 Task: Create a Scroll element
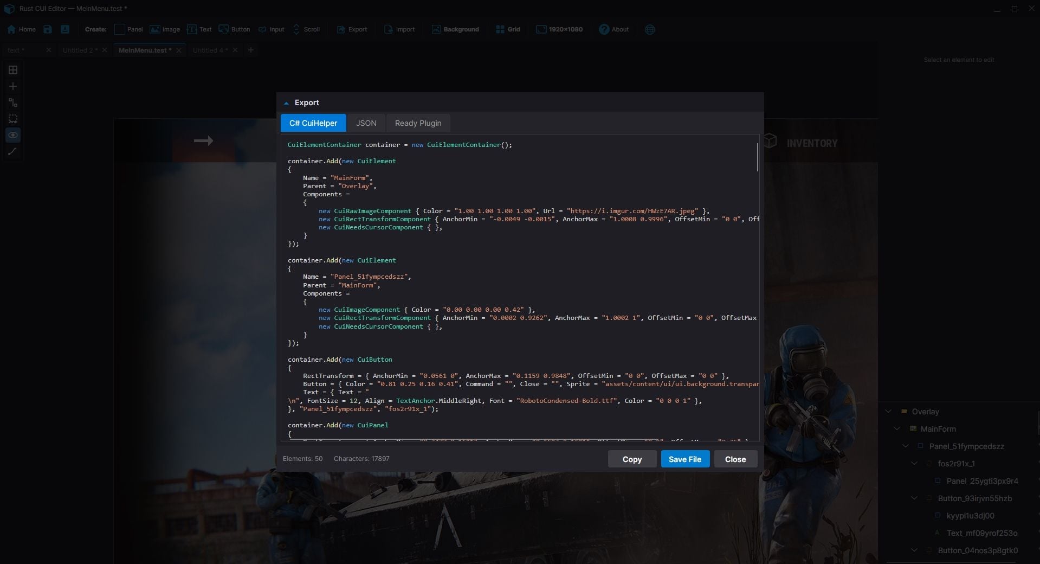(x=307, y=29)
